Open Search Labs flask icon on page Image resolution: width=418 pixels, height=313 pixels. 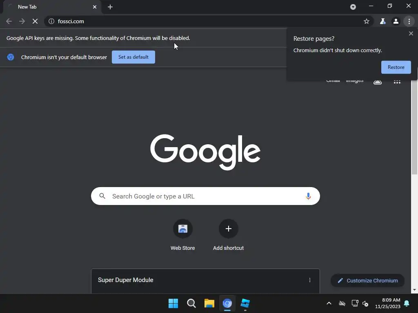tap(378, 82)
